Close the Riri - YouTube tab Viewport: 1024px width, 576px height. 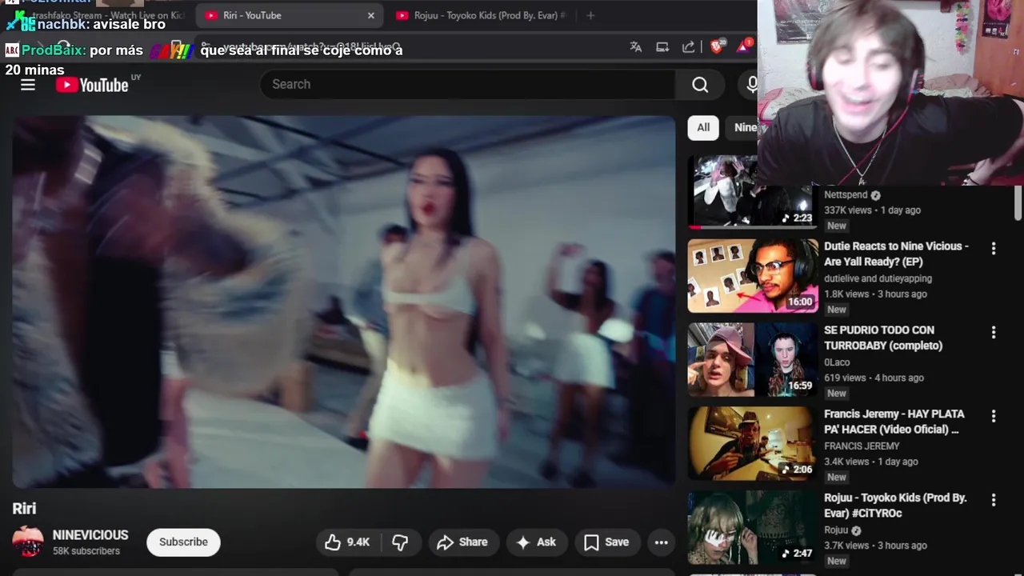coord(371,15)
